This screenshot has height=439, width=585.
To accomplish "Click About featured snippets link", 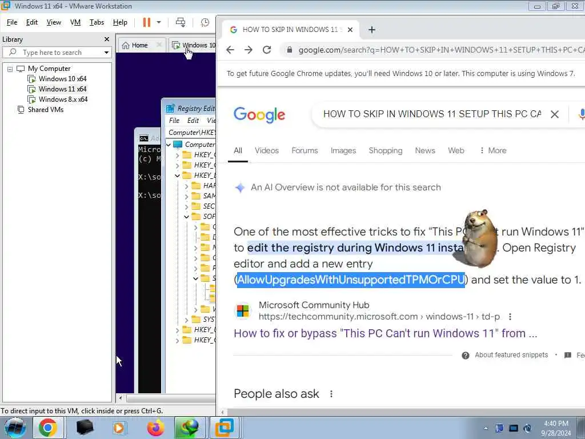I will [x=511, y=355].
